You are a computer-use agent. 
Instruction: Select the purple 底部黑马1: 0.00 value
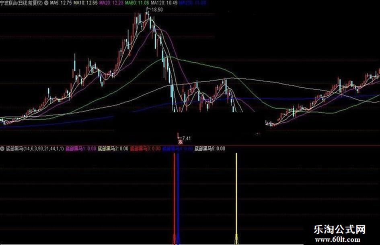(x=81, y=148)
